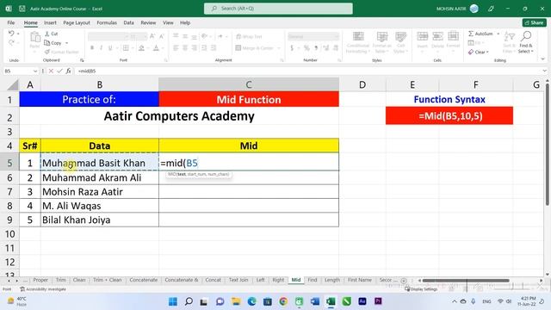Open the Right sheet tab

(x=278, y=280)
